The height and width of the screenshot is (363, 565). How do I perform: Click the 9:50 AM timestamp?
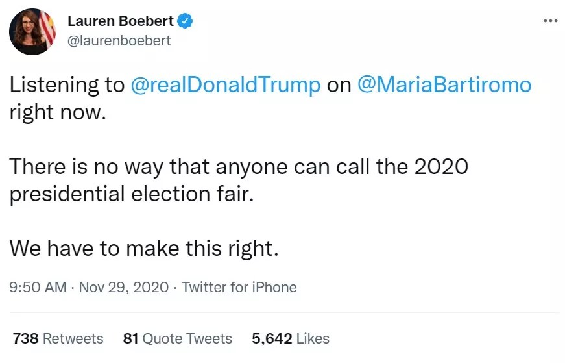pyautogui.click(x=38, y=287)
